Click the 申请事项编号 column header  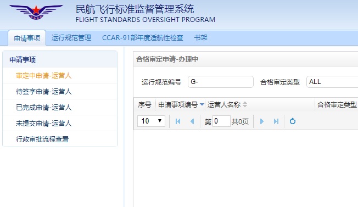(180, 105)
